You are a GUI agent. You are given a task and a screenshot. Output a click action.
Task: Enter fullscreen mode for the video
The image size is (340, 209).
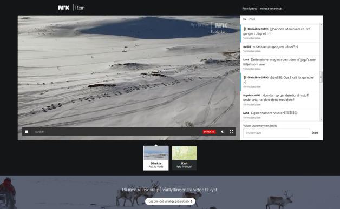(231, 132)
